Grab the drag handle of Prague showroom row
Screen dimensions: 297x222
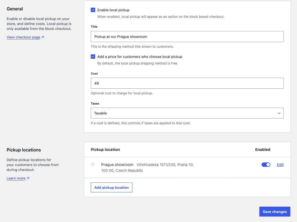click(93, 164)
